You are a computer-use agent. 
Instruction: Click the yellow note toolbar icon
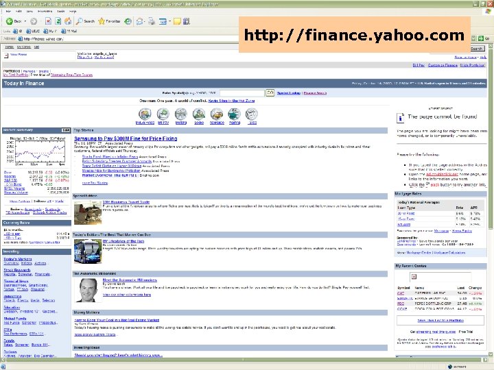coord(178,21)
